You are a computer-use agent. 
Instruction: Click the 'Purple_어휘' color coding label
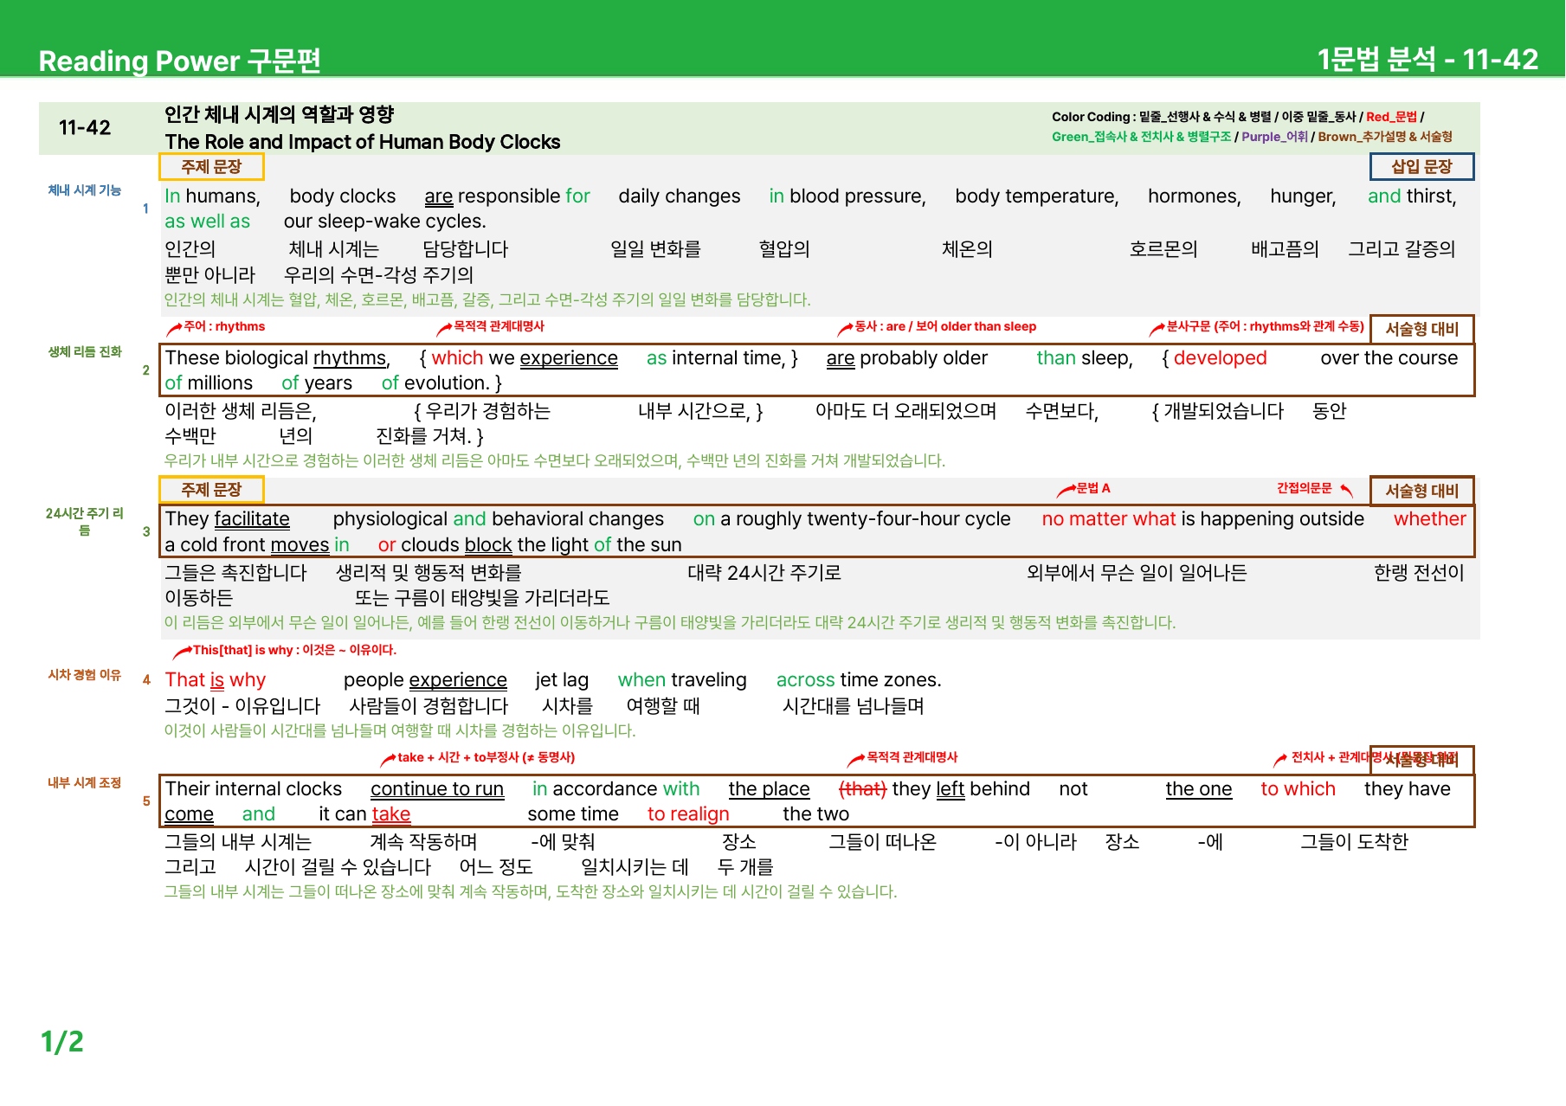[1274, 137]
